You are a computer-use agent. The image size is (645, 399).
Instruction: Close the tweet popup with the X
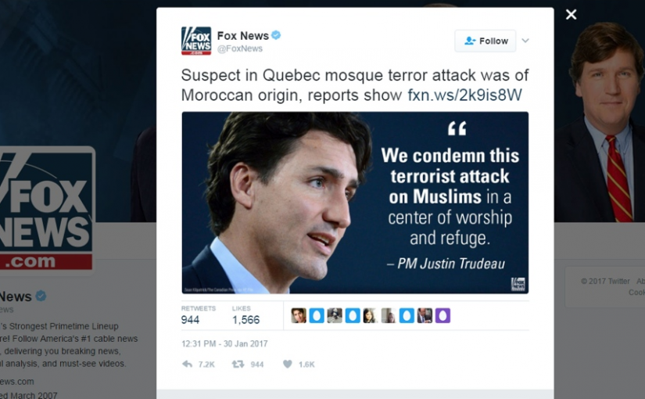[571, 14]
